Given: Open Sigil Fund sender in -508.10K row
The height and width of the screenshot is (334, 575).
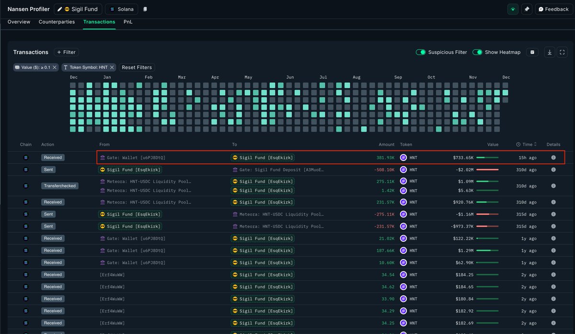Looking at the screenshot, I should click(x=130, y=170).
